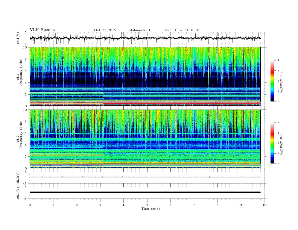Click the ch.2 color bar "log(PSD)(V²/Hz)" label
Screen dimensions: 298x230
(282, 144)
